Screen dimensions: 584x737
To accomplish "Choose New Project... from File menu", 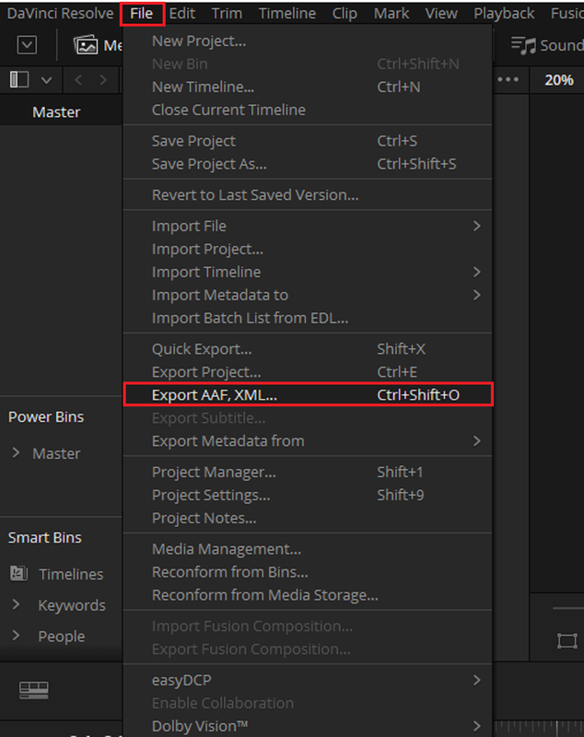I will (308, 41).
